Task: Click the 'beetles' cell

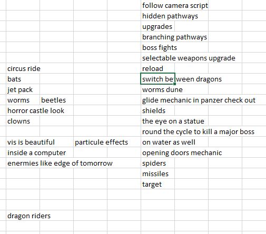Action: pos(56,100)
